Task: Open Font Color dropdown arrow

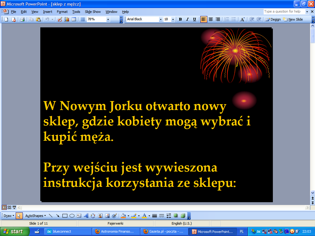Action: [149, 216]
